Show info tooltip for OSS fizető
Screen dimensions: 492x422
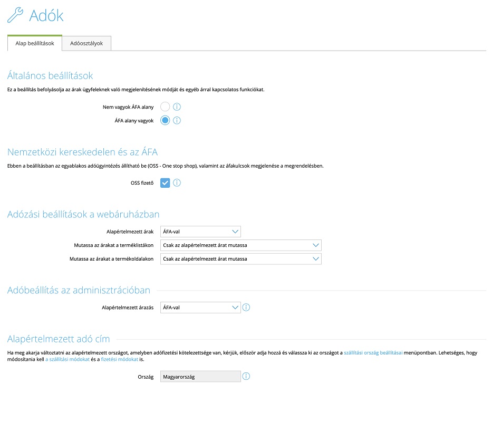point(177,183)
